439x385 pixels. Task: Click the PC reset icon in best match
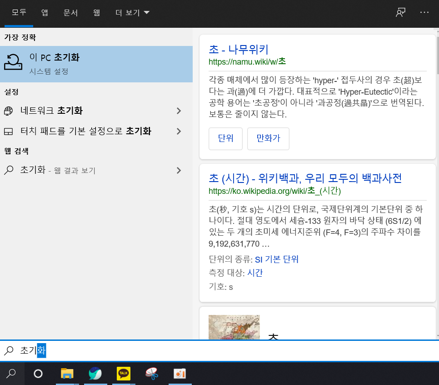pos(13,62)
